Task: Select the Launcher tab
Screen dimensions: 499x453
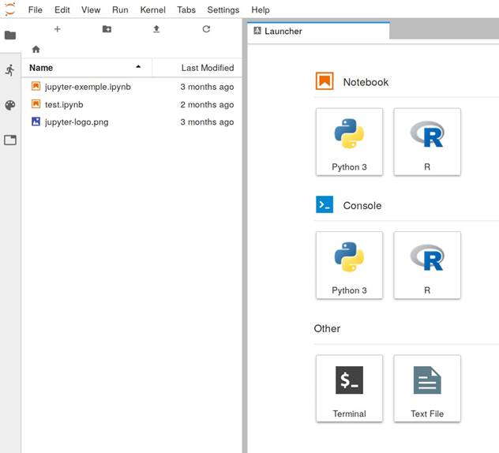Action: coord(283,31)
